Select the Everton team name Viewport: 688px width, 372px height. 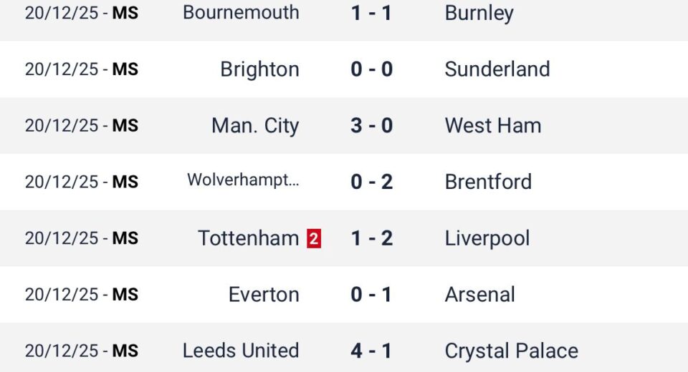(264, 295)
